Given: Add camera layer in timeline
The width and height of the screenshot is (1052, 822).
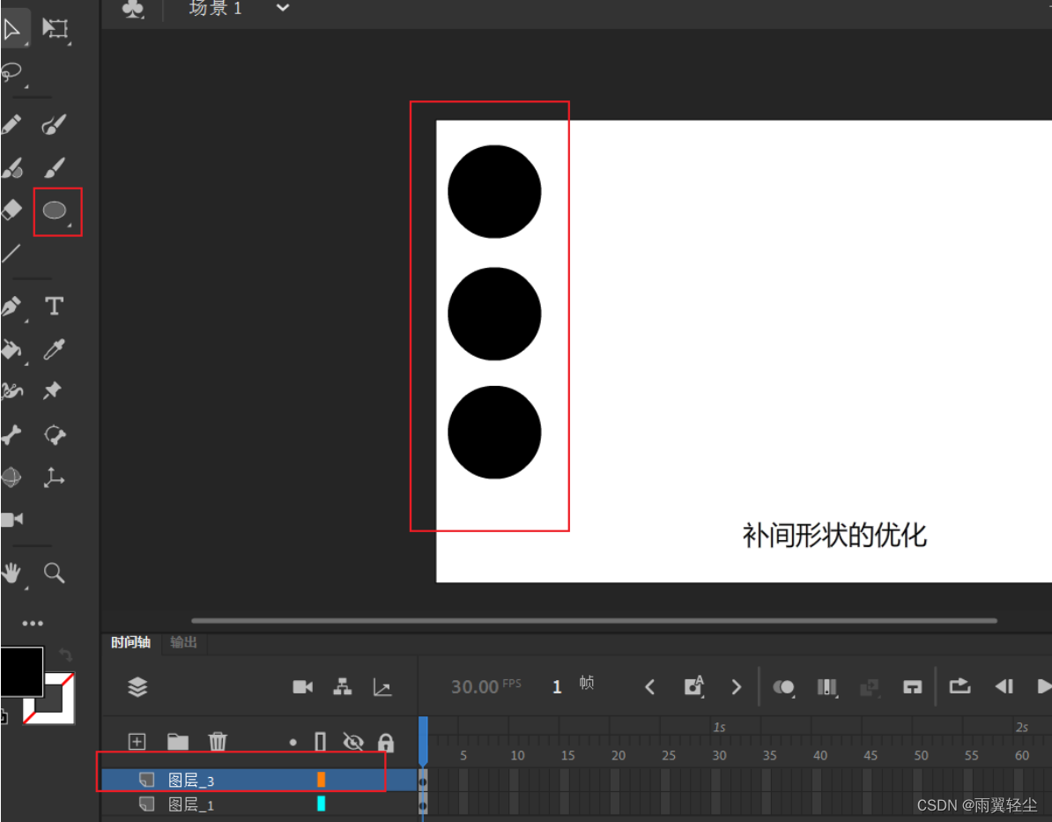Looking at the screenshot, I should click(x=302, y=687).
